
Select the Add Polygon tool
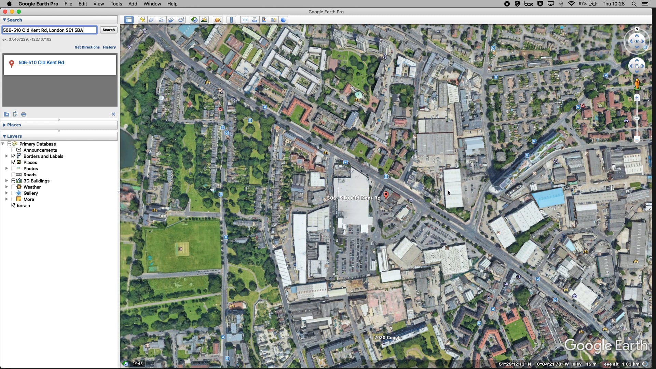152,20
